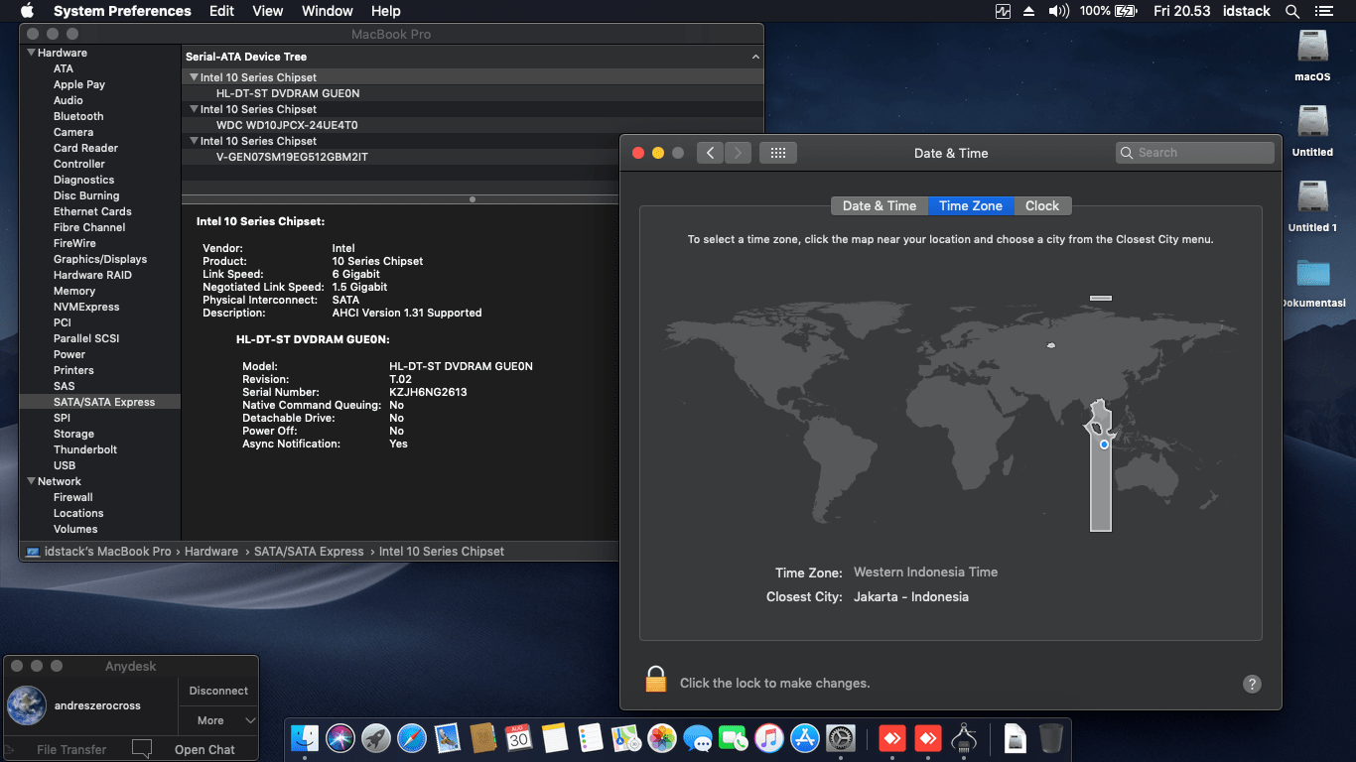Expand the More dropdown in Anydesk
This screenshot has height=762, width=1356.
[218, 720]
